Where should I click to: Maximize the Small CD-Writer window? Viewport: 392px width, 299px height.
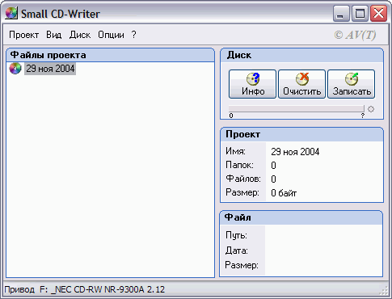(x=360, y=14)
